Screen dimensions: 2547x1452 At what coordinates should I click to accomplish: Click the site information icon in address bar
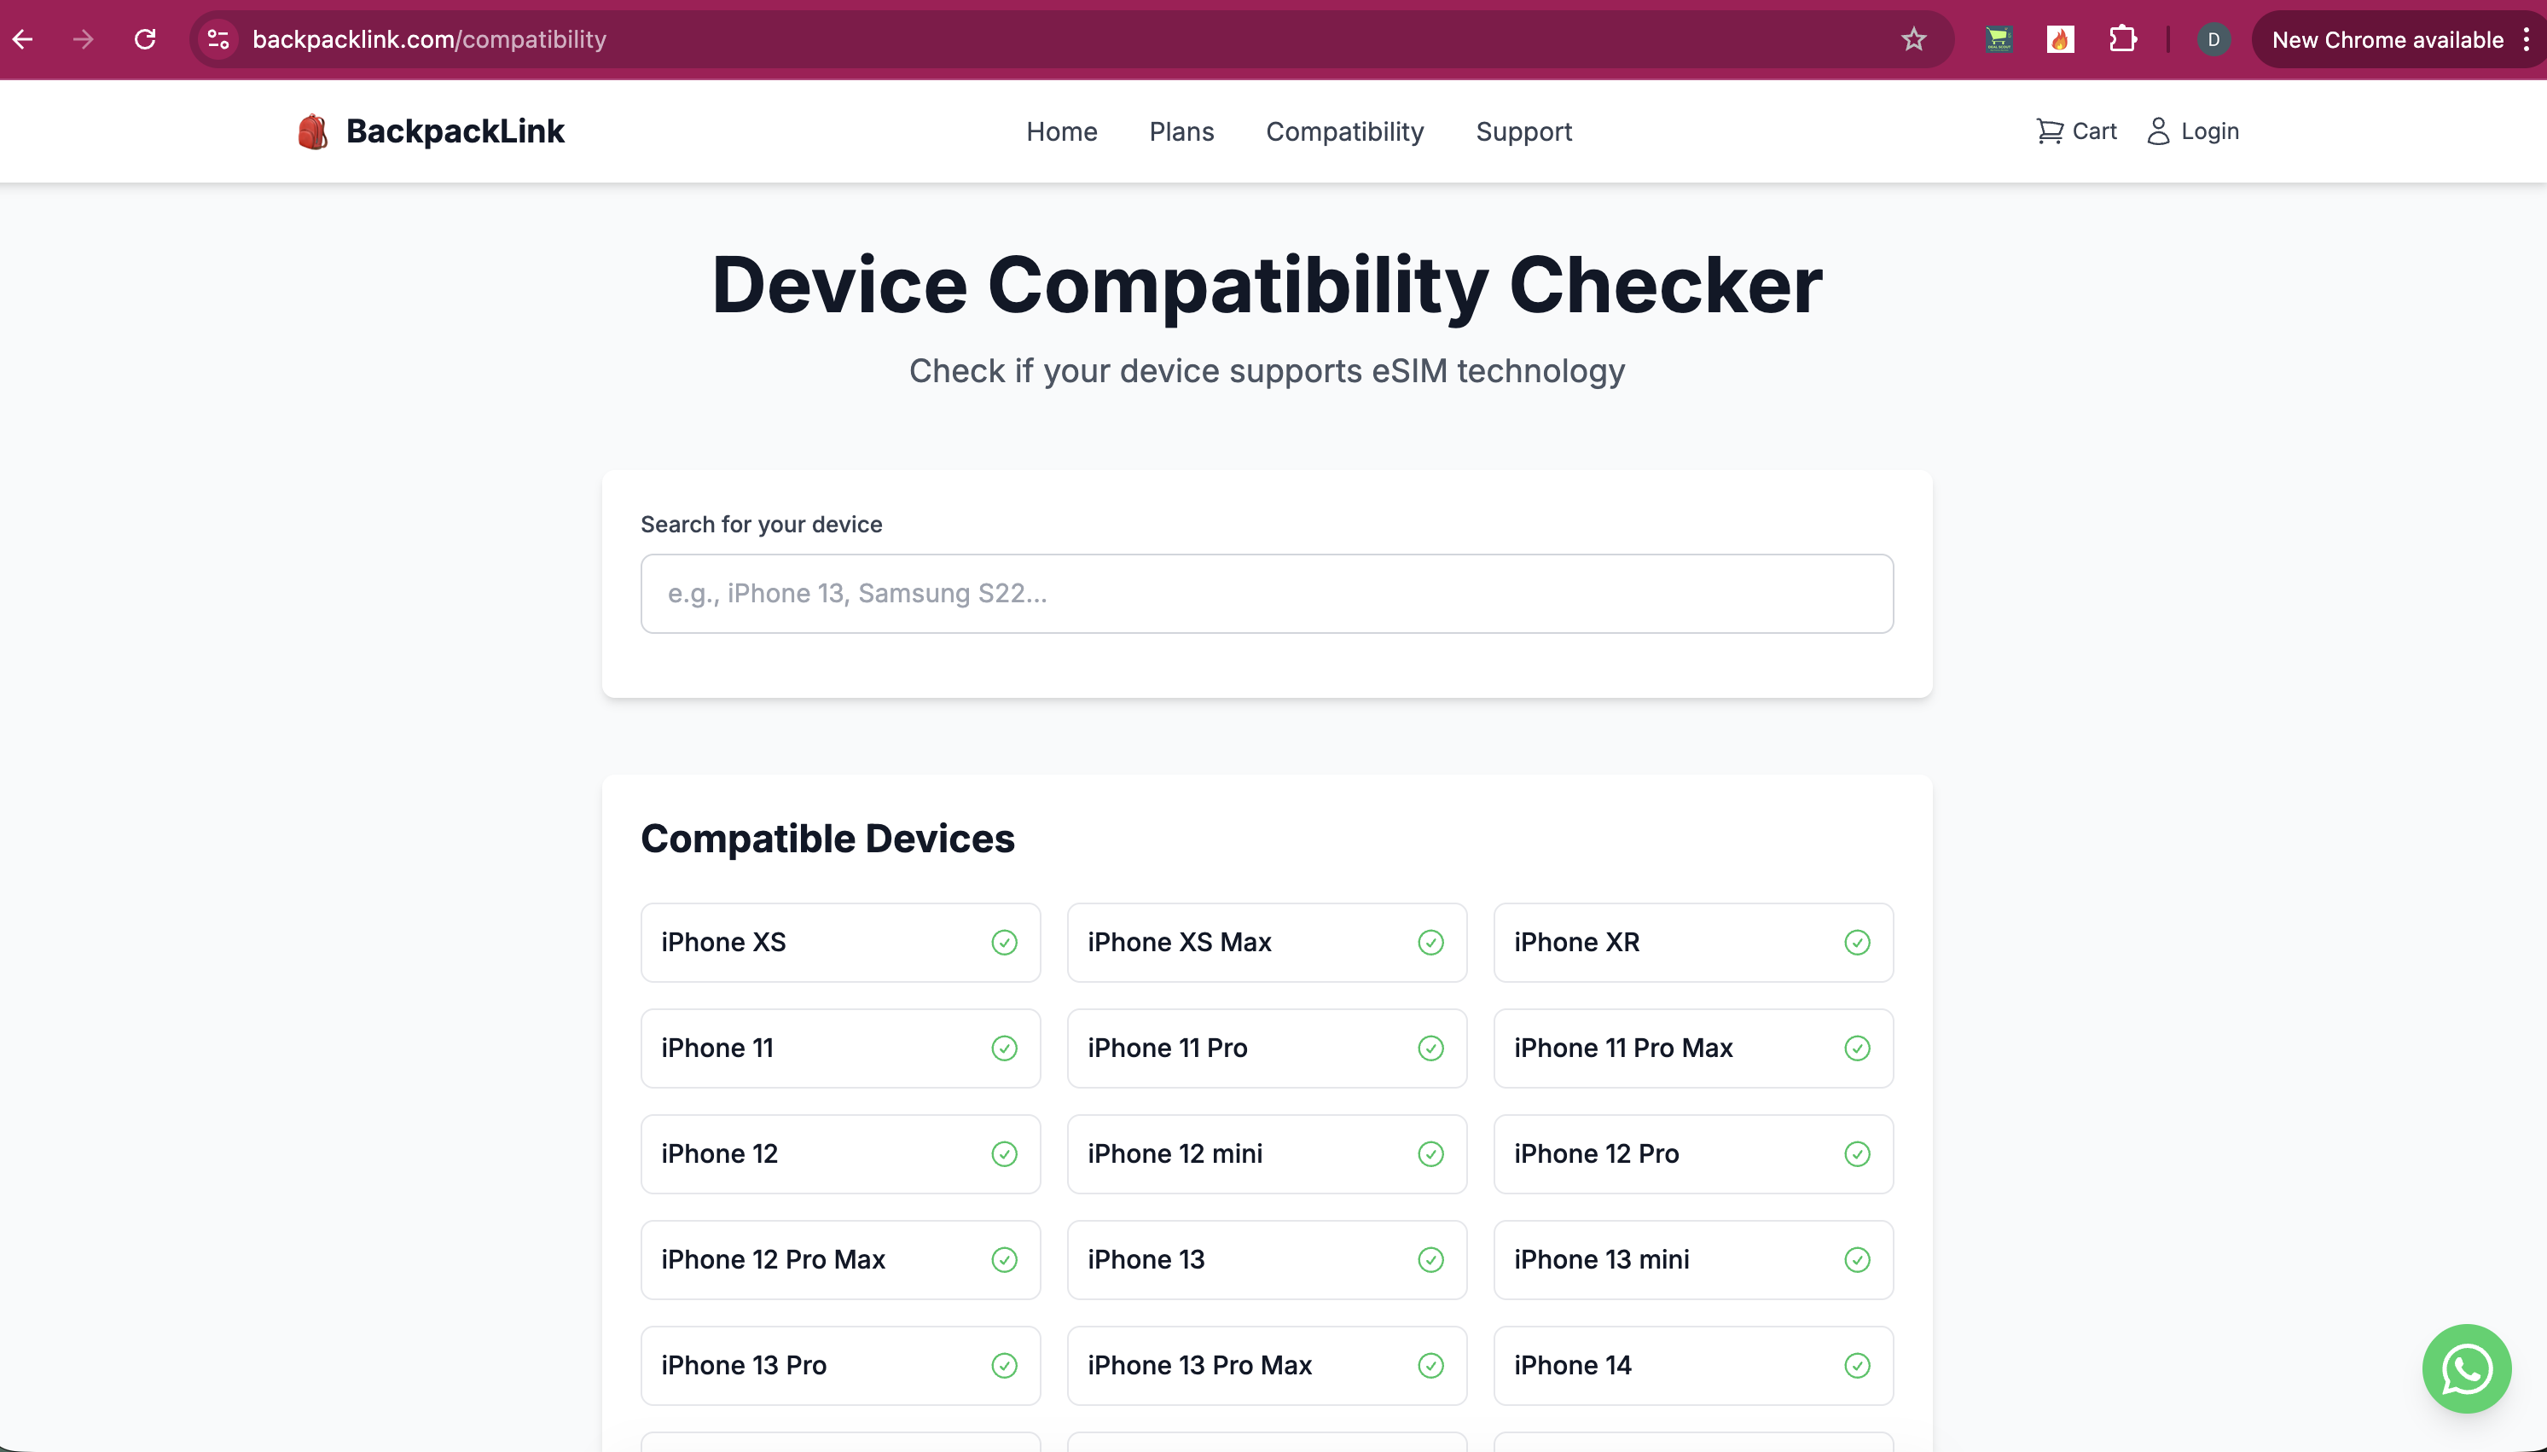tap(218, 39)
